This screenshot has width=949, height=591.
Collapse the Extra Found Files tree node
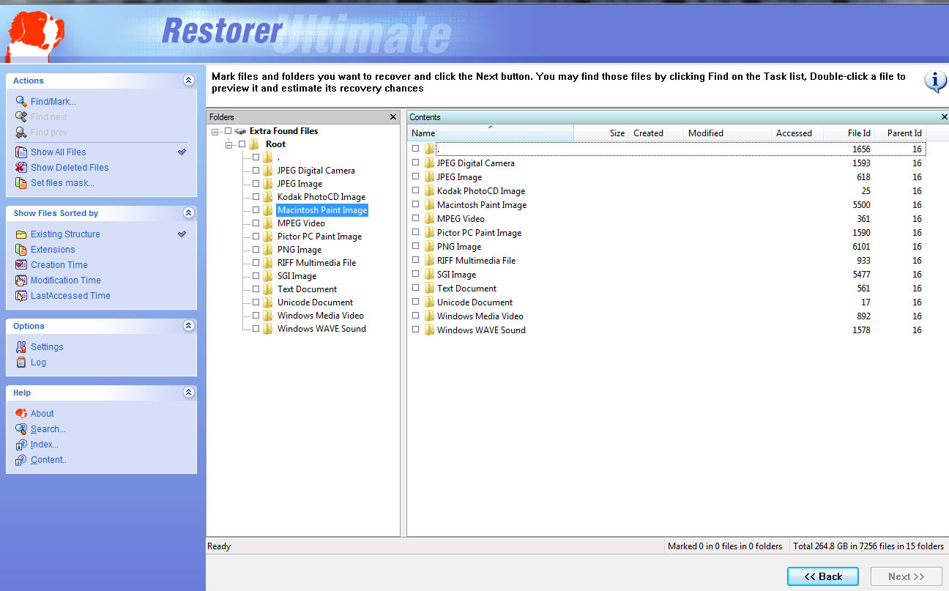pyautogui.click(x=215, y=132)
